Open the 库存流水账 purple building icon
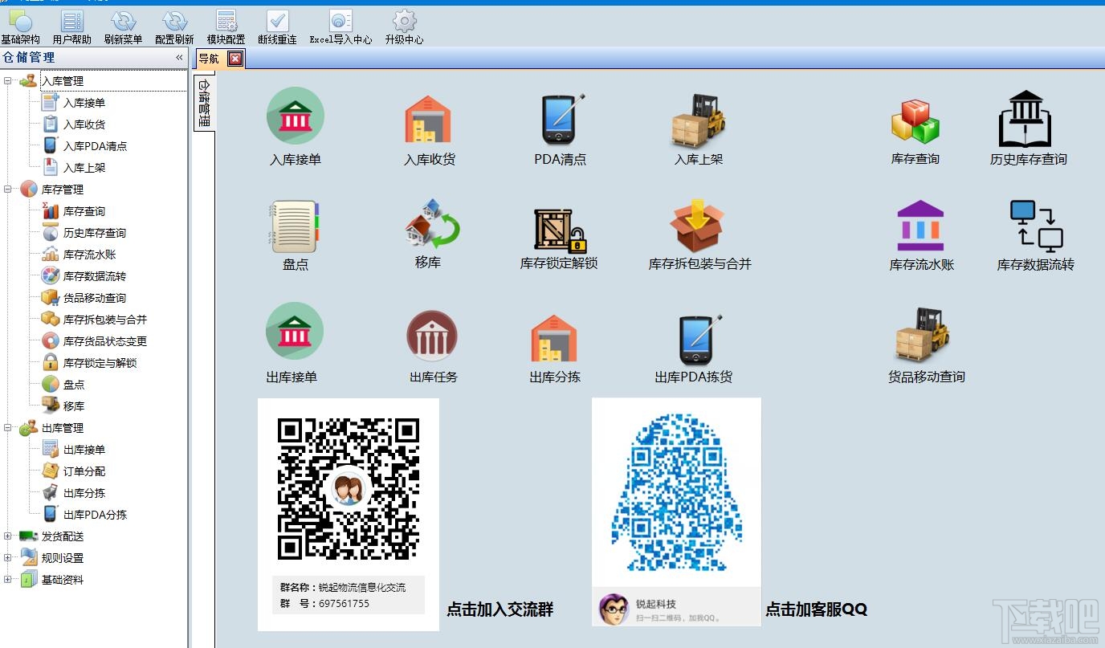The height and width of the screenshot is (648, 1105). 920,226
